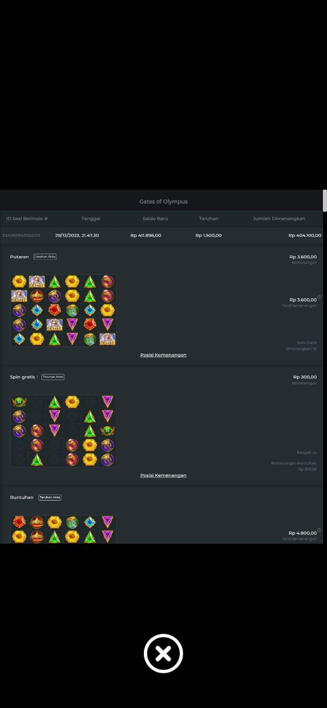Image resolution: width=327 pixels, height=708 pixels.
Task: Click the Putaran spin result symbol grid
Action: 63,310
